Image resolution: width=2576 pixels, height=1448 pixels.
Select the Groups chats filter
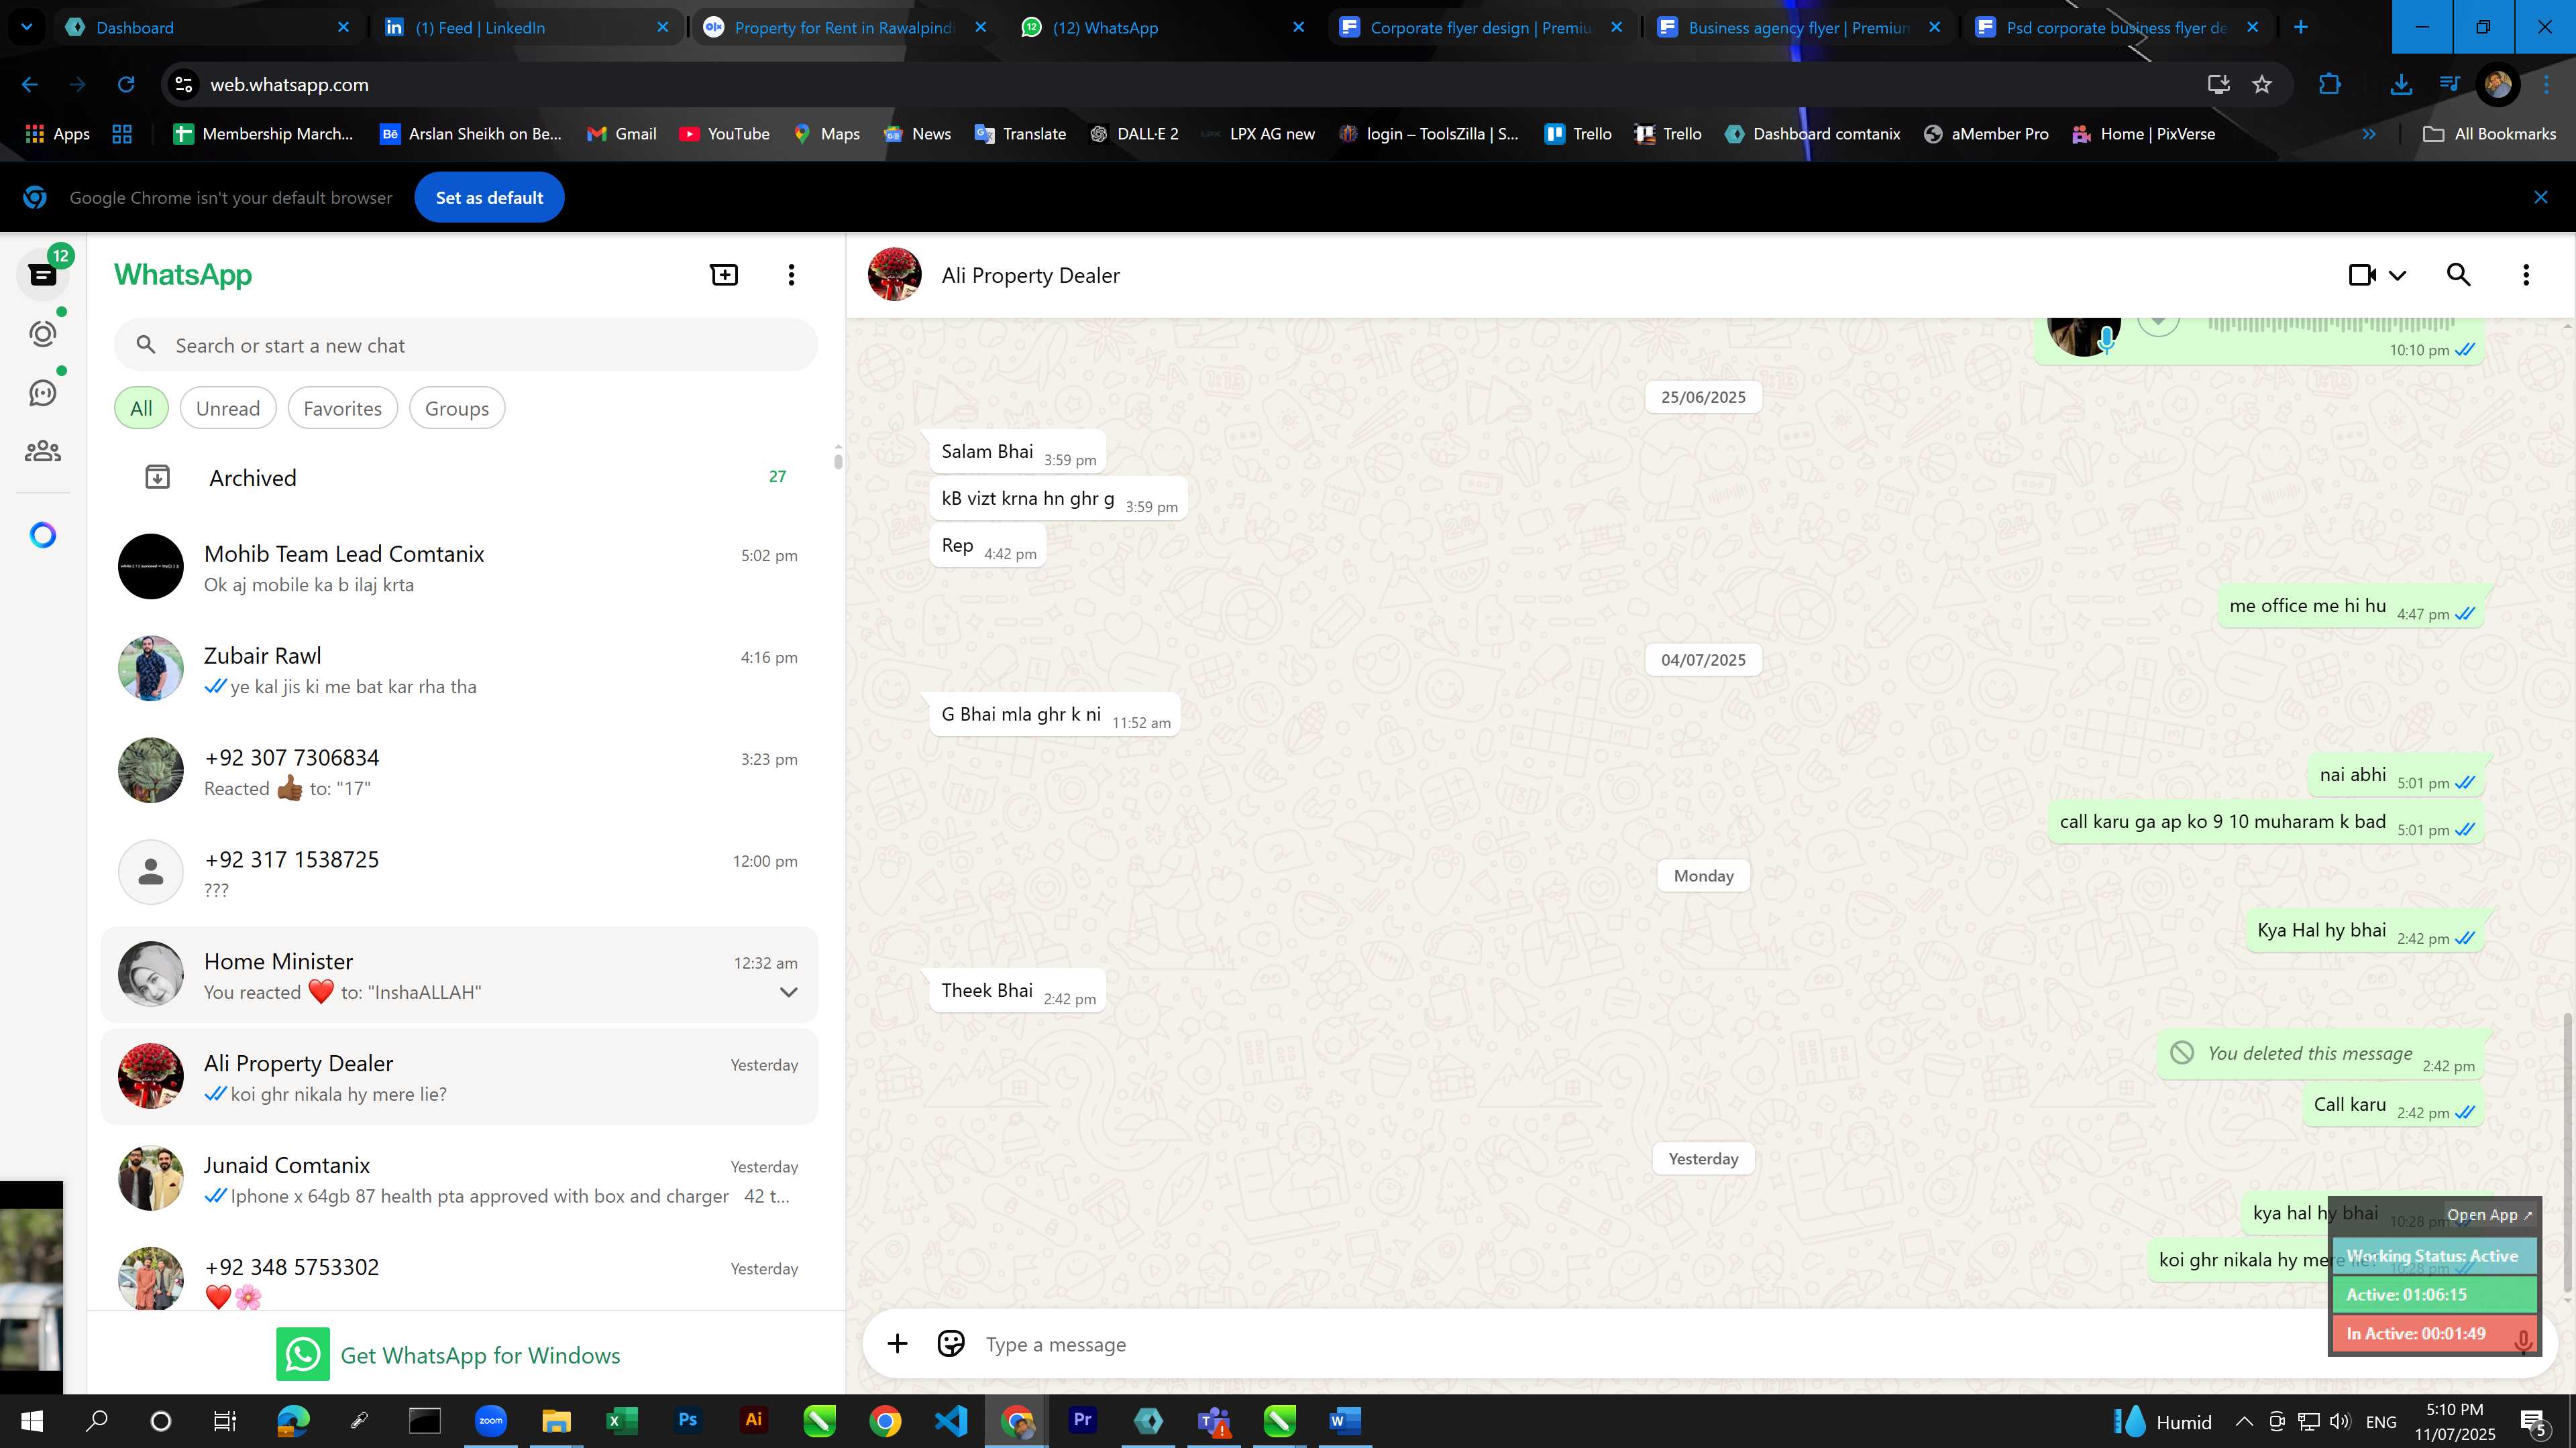(x=457, y=409)
